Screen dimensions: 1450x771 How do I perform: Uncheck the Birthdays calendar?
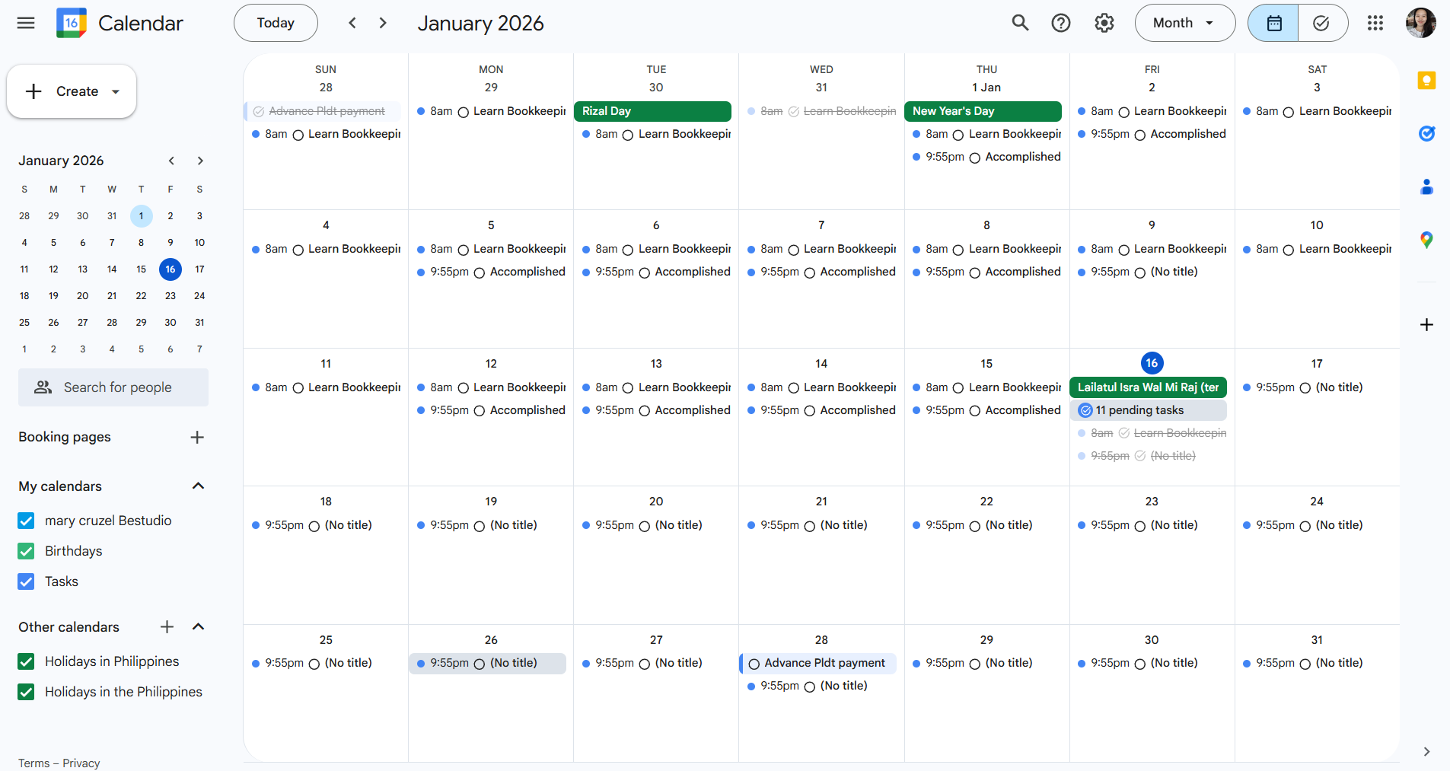coord(26,551)
